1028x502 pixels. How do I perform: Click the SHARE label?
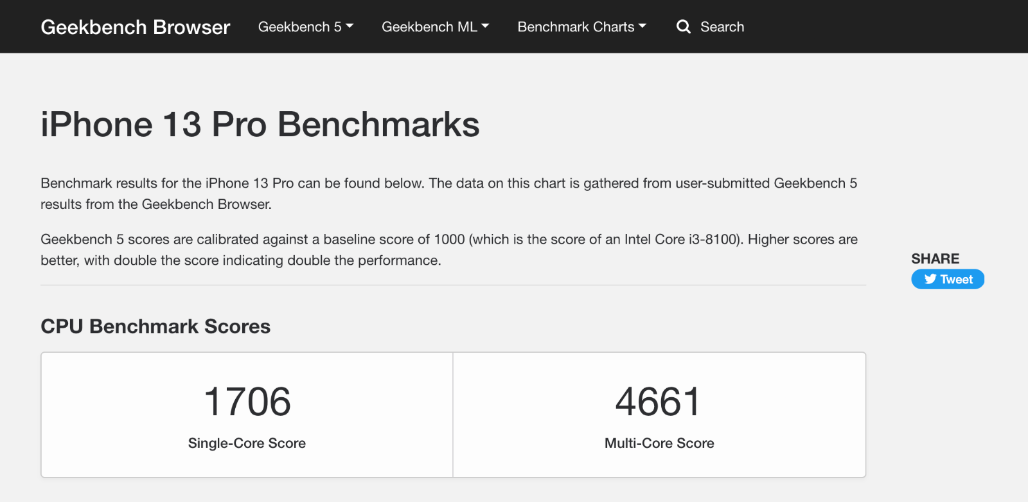935,258
